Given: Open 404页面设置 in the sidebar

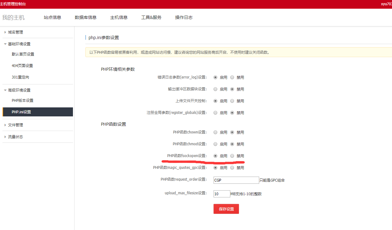Looking at the screenshot, I should click(22, 66).
